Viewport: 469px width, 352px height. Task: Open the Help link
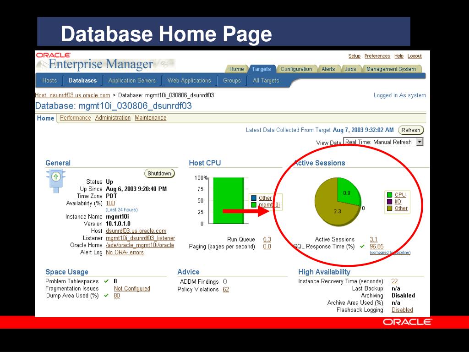pos(399,56)
